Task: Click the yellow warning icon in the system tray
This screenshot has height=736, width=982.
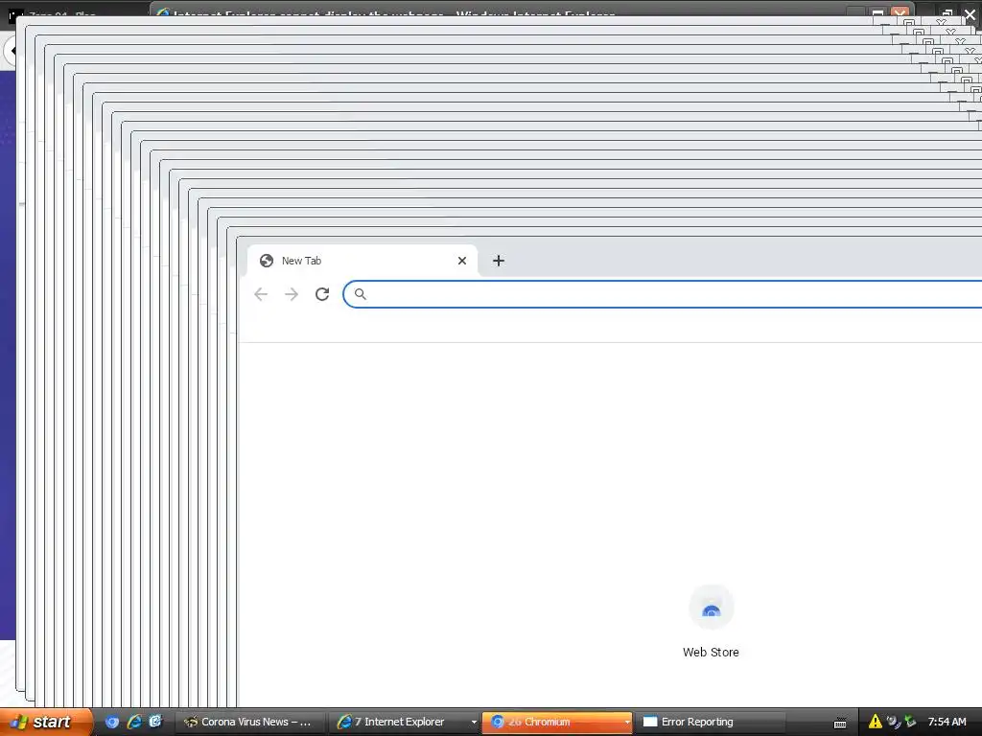Action: [x=875, y=722]
